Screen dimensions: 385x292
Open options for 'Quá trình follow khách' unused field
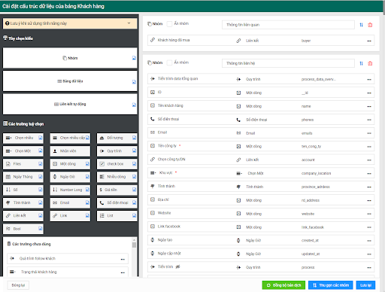coord(123,259)
